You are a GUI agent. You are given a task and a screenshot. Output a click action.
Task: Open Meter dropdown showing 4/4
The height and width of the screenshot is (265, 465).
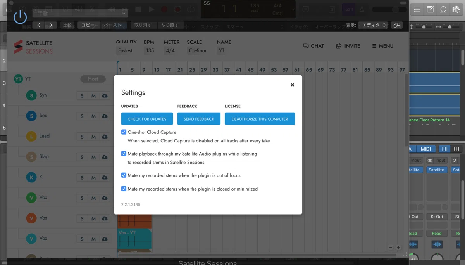pos(170,50)
